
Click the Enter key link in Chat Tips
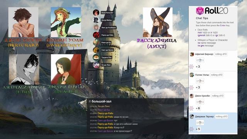(223, 25)
